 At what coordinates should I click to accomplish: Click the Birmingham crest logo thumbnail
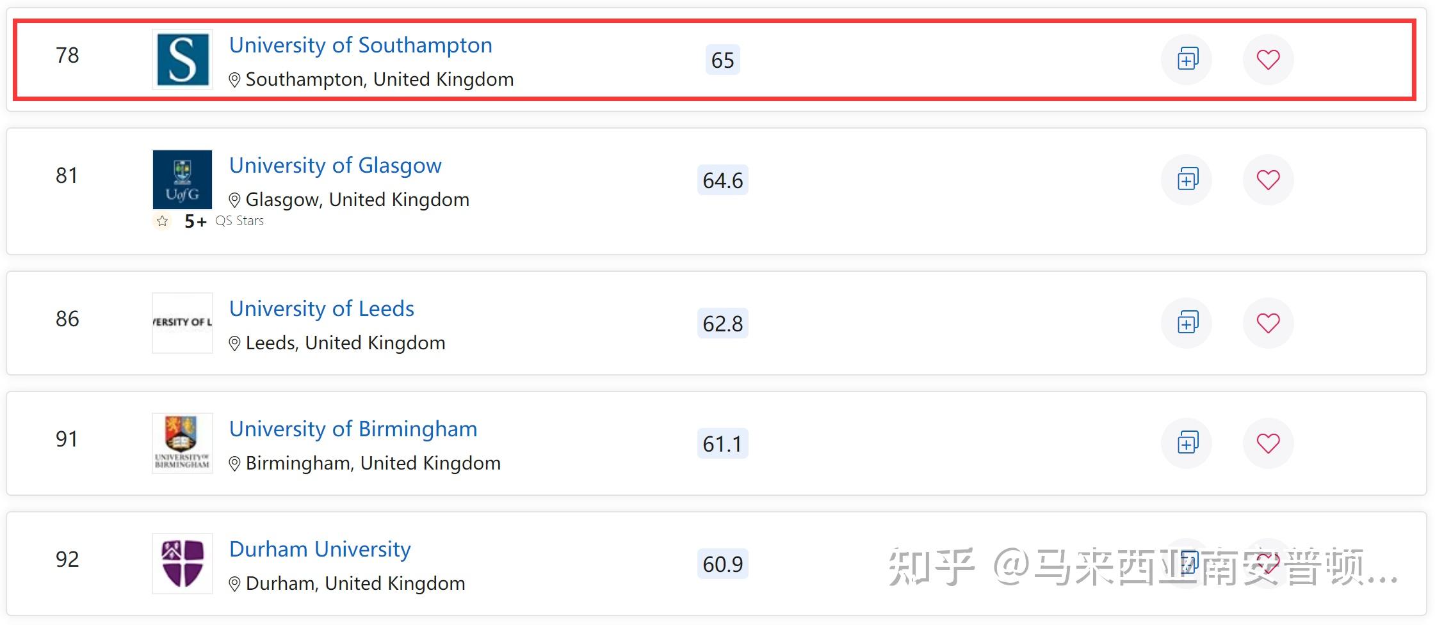182,443
